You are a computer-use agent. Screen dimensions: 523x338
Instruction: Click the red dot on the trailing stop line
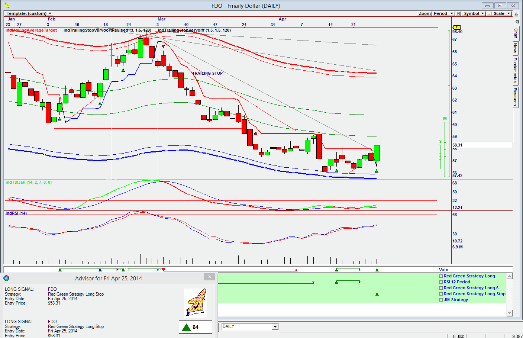click(x=256, y=134)
